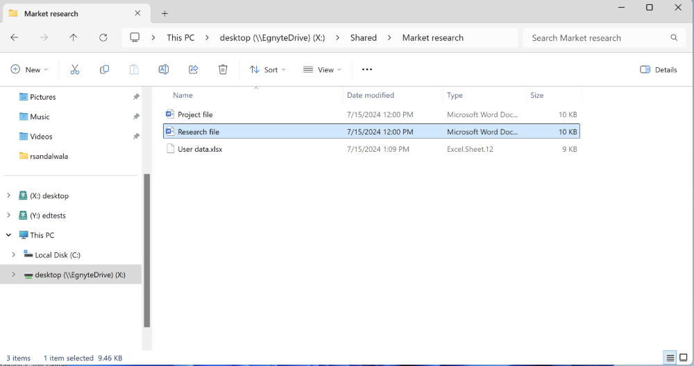Navigate to Shared in breadcrumb path
Image resolution: width=694 pixels, height=366 pixels.
tap(363, 38)
